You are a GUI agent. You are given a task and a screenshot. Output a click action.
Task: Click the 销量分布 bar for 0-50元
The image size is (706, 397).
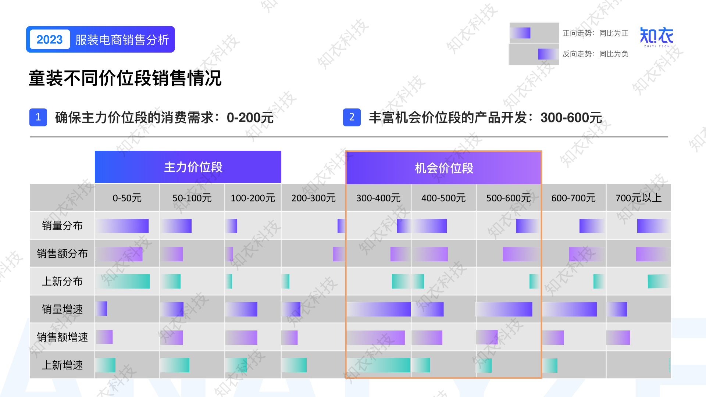pos(122,226)
